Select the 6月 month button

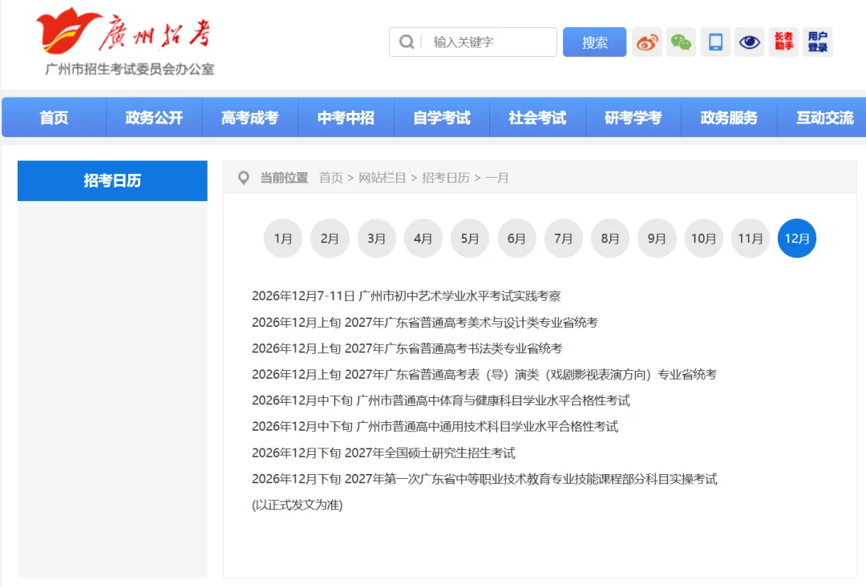517,239
